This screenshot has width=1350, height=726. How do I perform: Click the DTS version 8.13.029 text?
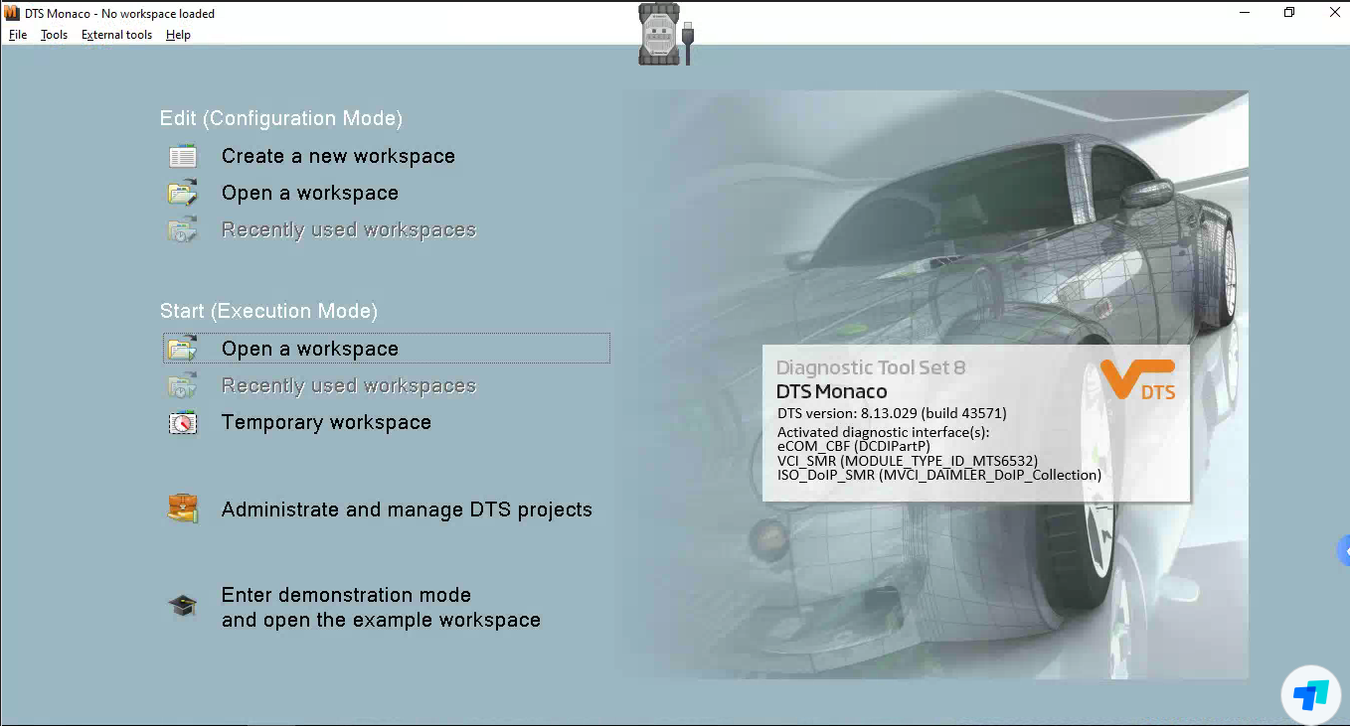pyautogui.click(x=892, y=413)
